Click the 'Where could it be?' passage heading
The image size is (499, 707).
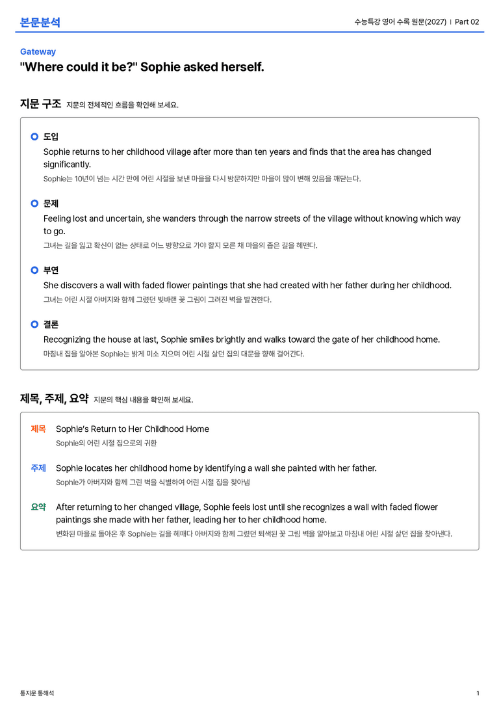(142, 67)
